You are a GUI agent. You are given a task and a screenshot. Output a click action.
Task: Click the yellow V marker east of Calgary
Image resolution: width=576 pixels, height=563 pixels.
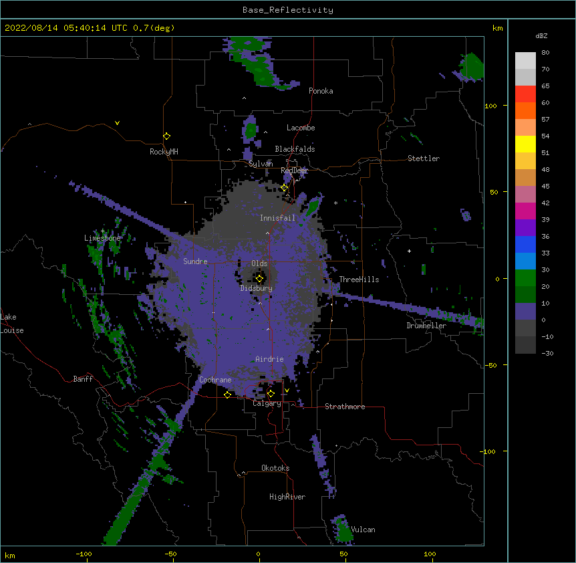coord(287,390)
